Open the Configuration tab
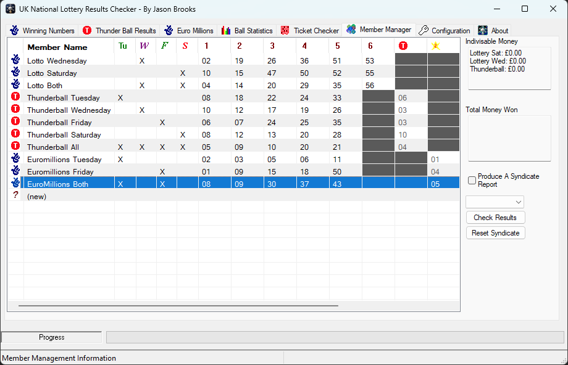The image size is (568, 365). (x=445, y=31)
